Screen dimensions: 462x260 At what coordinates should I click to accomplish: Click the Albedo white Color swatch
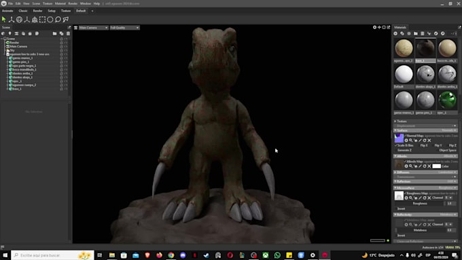[x=436, y=166]
